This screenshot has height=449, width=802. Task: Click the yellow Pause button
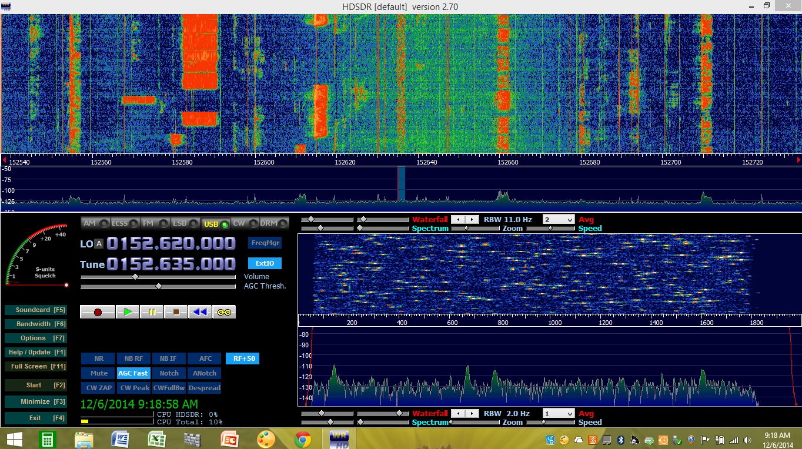point(152,312)
